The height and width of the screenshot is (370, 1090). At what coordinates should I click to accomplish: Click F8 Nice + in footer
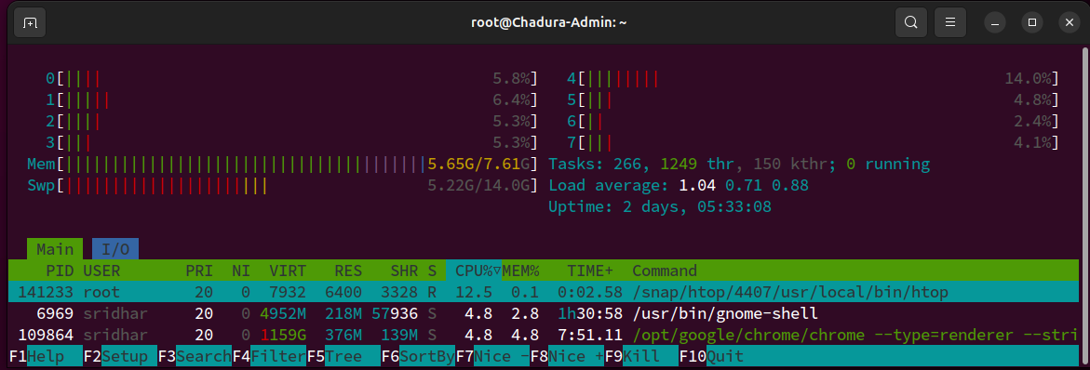pyautogui.click(x=567, y=357)
